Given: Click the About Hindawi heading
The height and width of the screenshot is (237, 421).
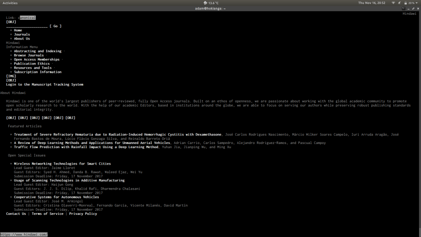Looking at the screenshot, I should [13, 93].
